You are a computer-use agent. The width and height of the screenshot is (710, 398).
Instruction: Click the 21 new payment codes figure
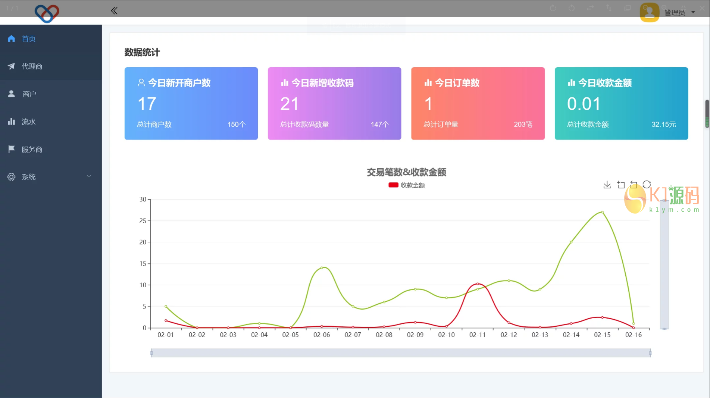coord(290,104)
